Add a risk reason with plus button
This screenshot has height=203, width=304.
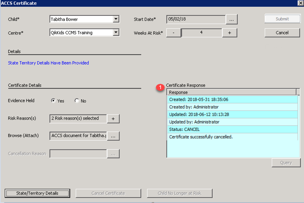pos(113,118)
